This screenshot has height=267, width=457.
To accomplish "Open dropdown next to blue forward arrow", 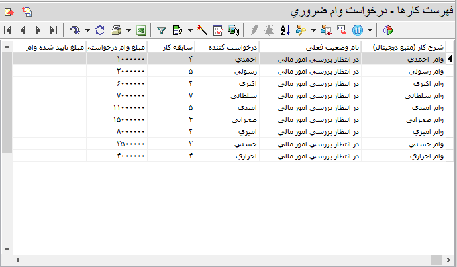I will click(87, 30).
